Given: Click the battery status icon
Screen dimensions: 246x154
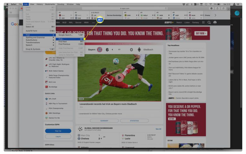Looking at the screenshot, I should tap(219, 4).
